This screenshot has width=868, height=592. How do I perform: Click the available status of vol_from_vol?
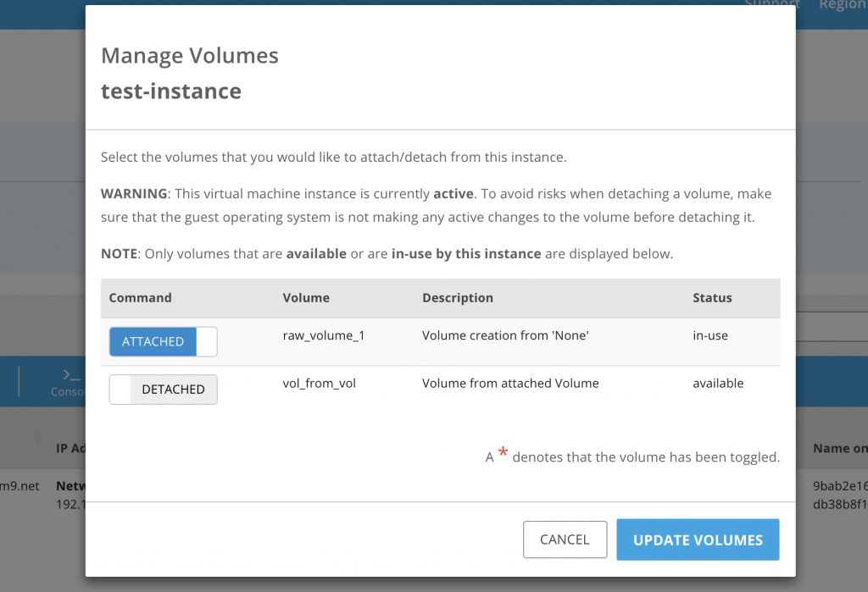pos(718,383)
